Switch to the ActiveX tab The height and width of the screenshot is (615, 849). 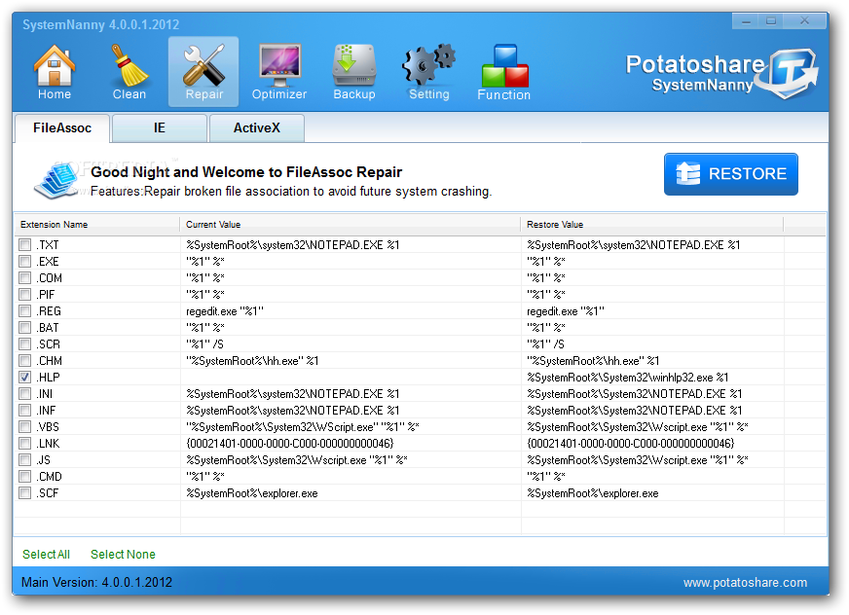(257, 128)
